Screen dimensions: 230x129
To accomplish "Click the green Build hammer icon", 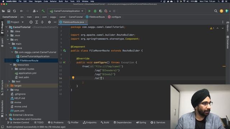I will [x=43, y=11].
